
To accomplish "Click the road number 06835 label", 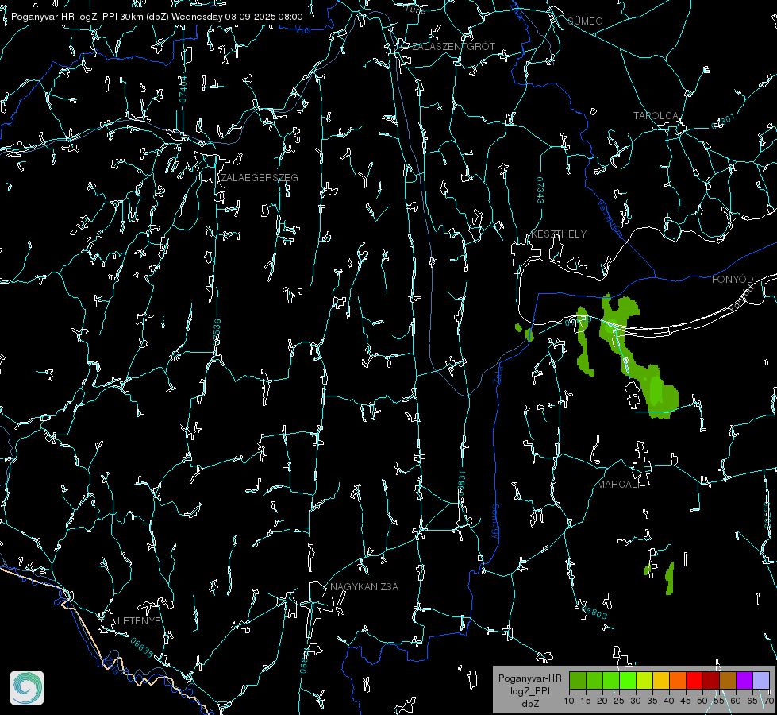I will 142,648.
